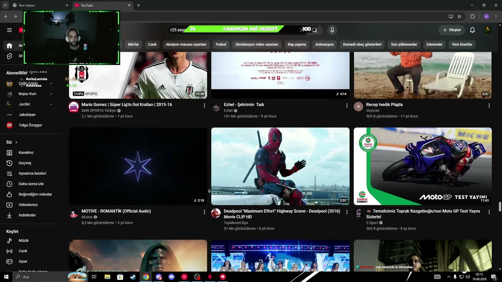The image size is (502, 282).
Task: Bookmark this page with the star icon
Action: (x=459, y=16)
